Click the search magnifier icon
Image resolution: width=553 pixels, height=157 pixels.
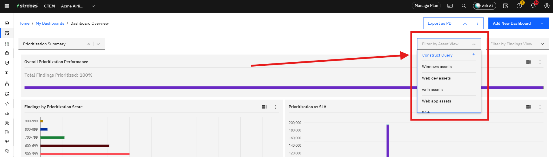(464, 6)
